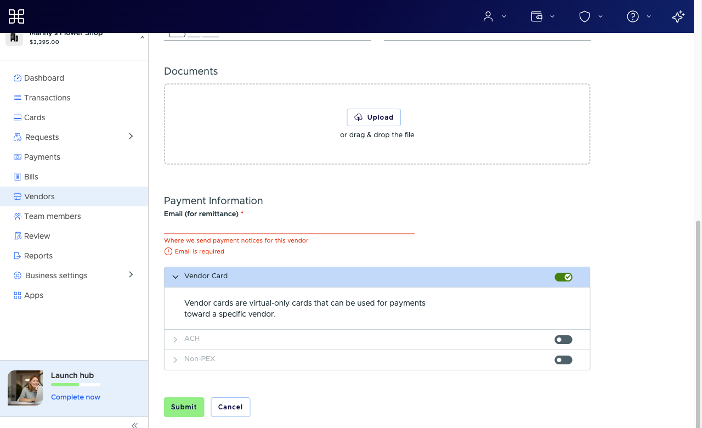Enable the Non-PEX payment toggle
This screenshot has width=702, height=428.
[563, 360]
